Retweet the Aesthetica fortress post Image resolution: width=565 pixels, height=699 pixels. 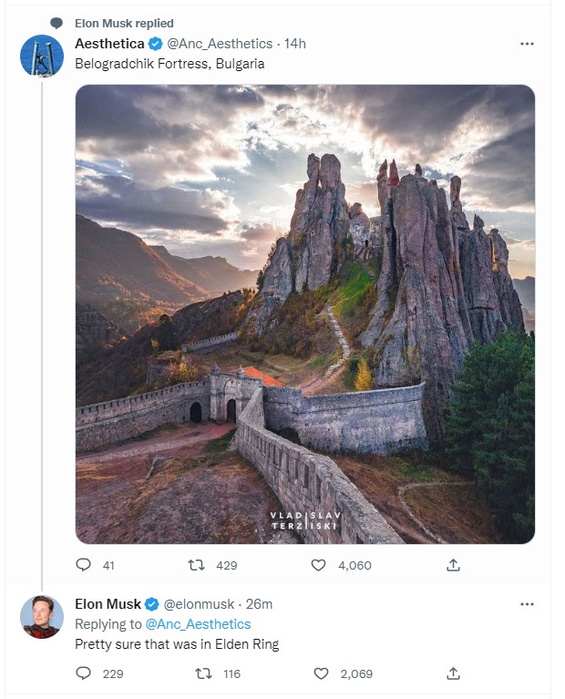196,565
